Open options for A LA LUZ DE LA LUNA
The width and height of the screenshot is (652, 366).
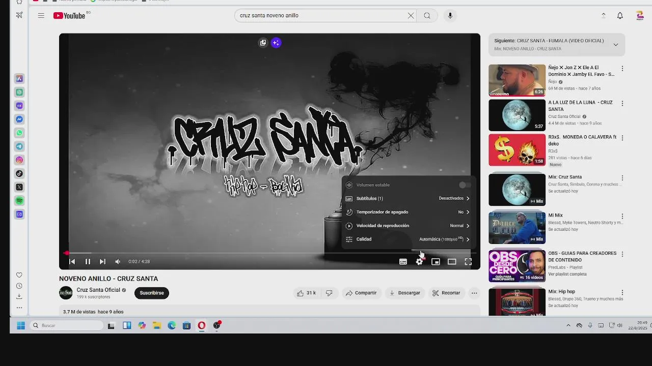pos(622,103)
